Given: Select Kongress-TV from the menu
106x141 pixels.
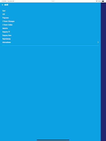Looking at the screenshot, I should (x=6, y=32).
